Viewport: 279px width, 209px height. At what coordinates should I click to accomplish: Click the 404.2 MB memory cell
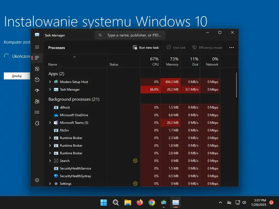170,82
